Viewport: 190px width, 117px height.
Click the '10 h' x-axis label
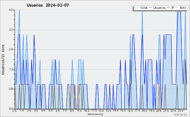pos(87,111)
